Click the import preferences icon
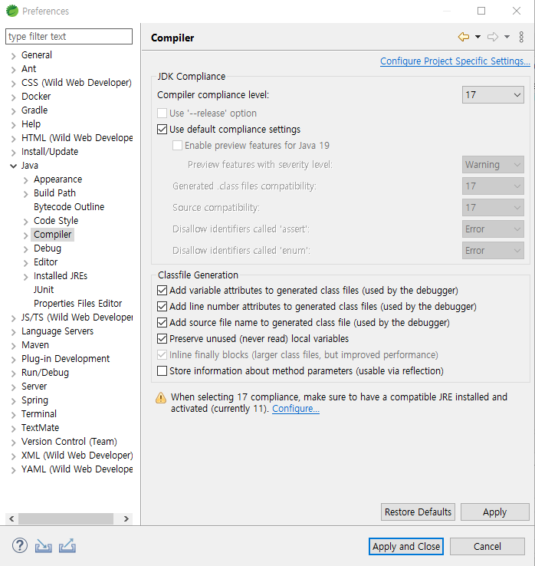This screenshot has height=566, width=535. tap(43, 546)
